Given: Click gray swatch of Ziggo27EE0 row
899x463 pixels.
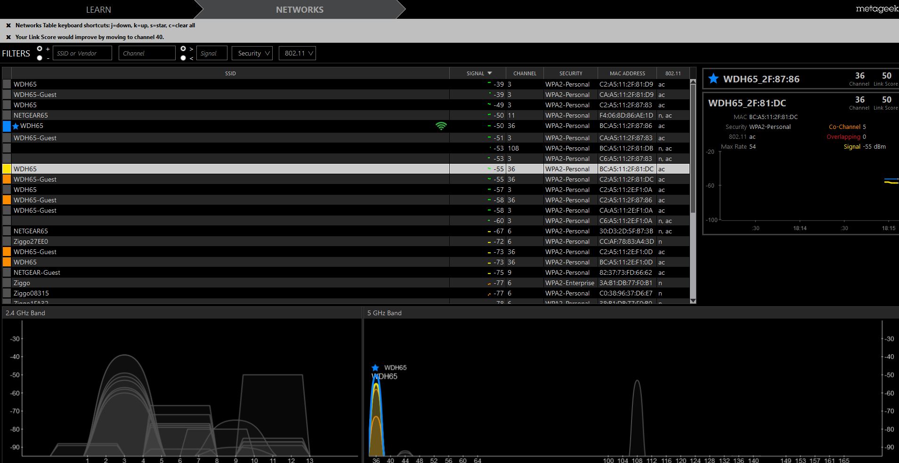Looking at the screenshot, I should pos(7,241).
